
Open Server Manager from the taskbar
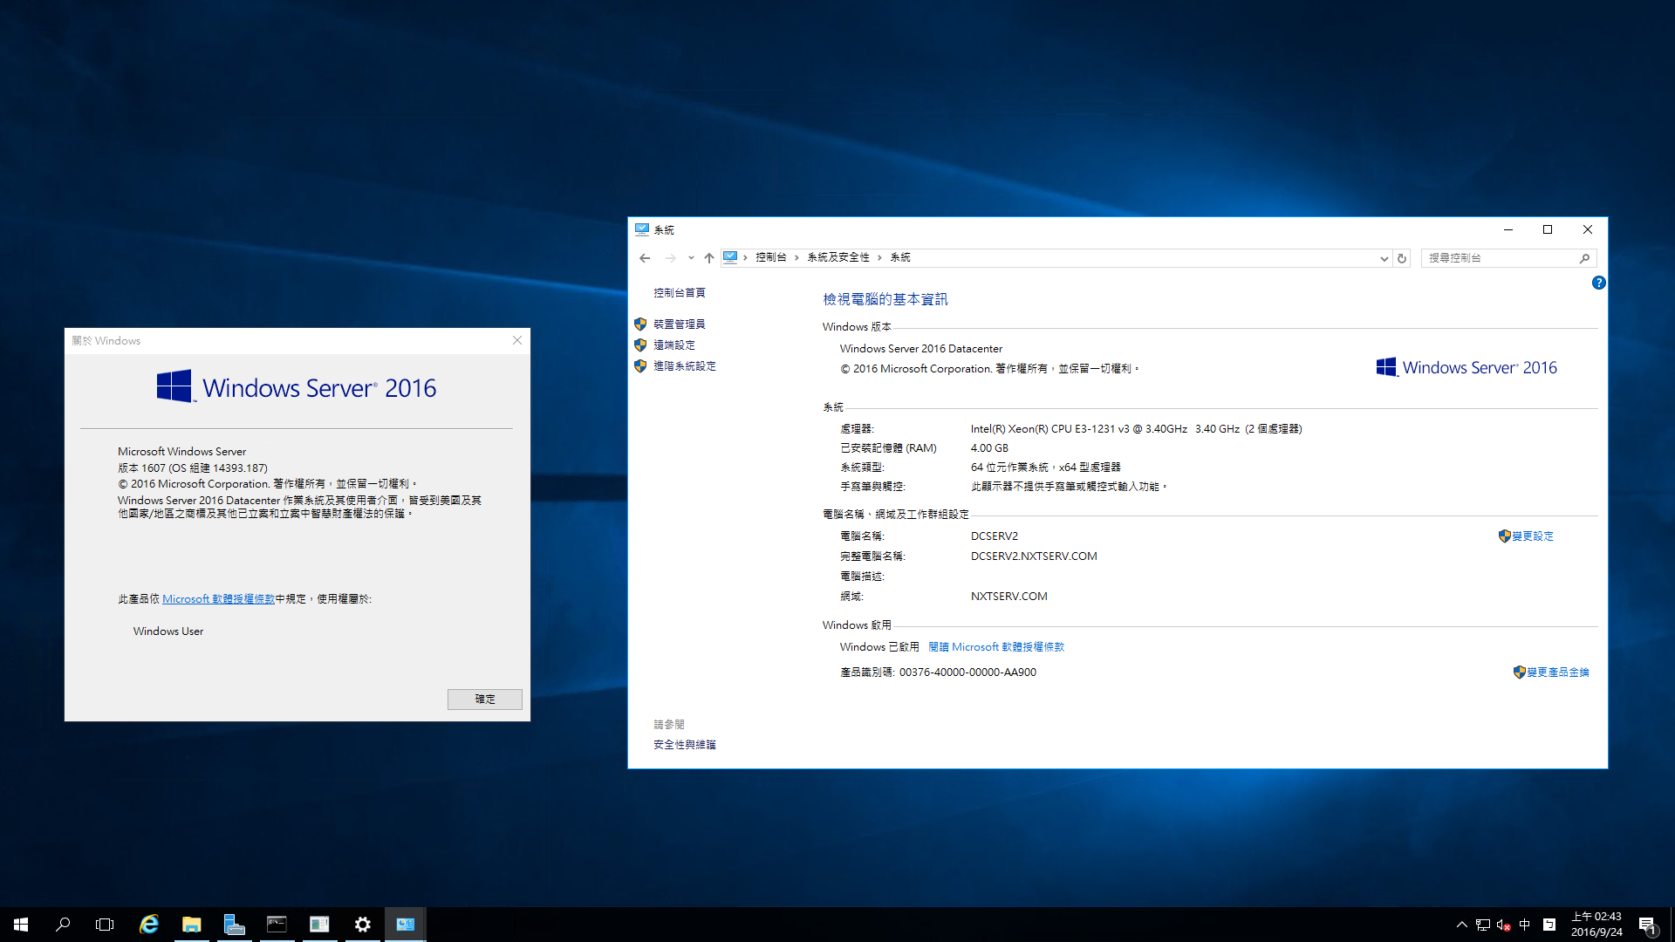pyautogui.click(x=234, y=925)
